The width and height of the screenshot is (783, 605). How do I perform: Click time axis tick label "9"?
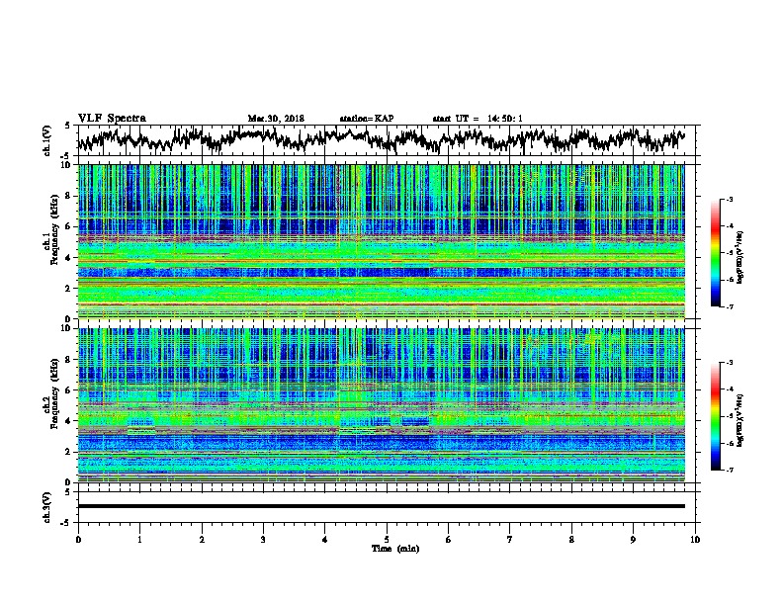[633, 540]
